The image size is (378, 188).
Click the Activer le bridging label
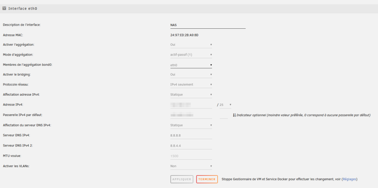(17, 75)
